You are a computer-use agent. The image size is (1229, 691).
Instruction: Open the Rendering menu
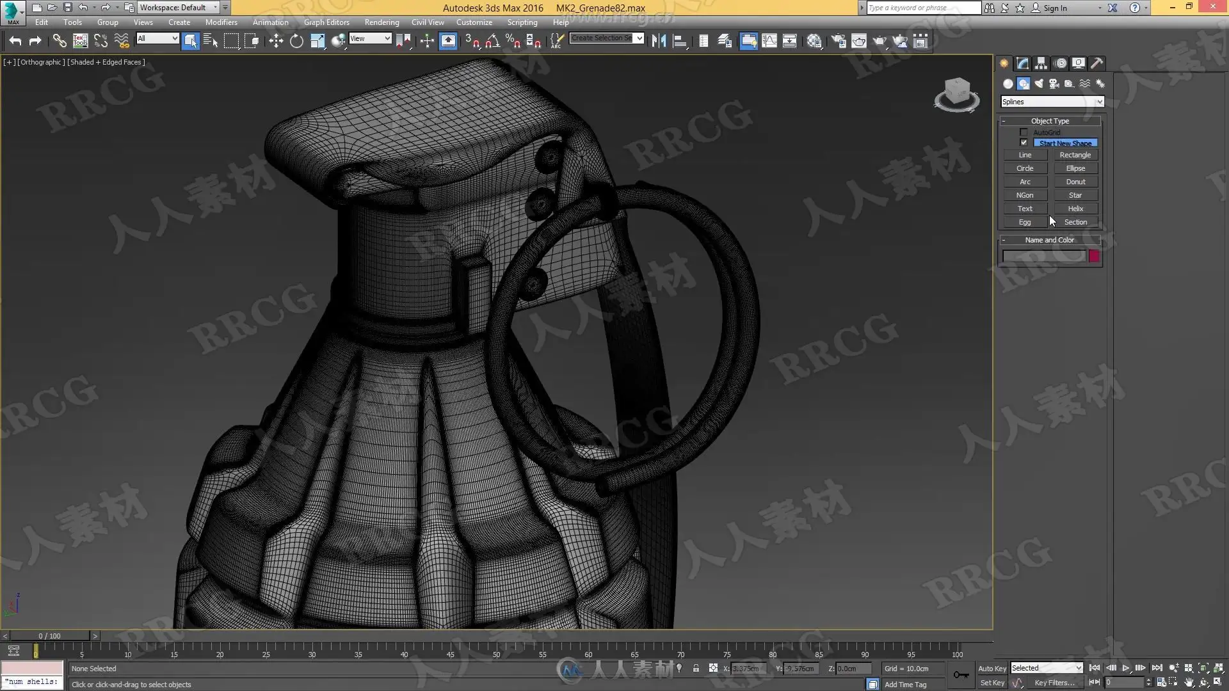click(x=382, y=22)
